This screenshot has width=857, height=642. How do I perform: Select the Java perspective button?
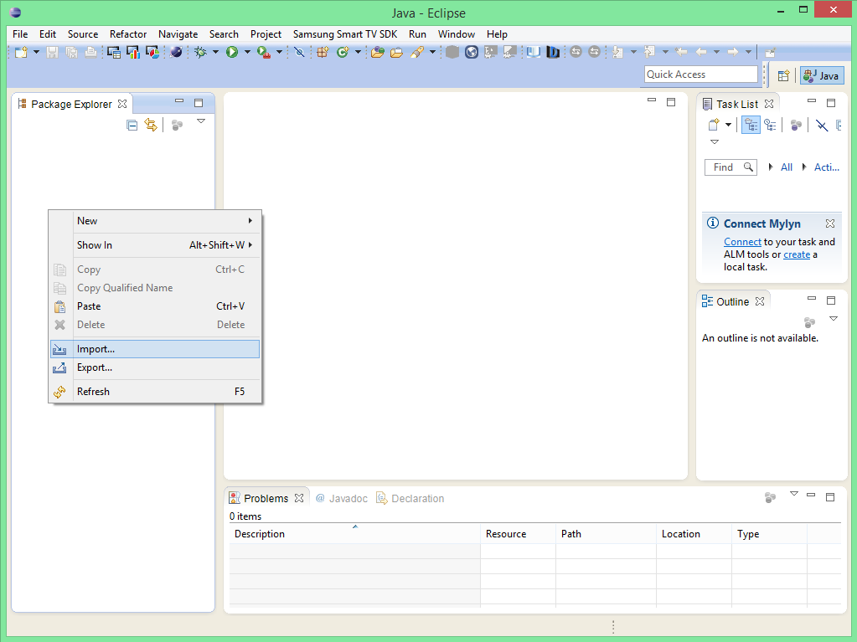822,75
